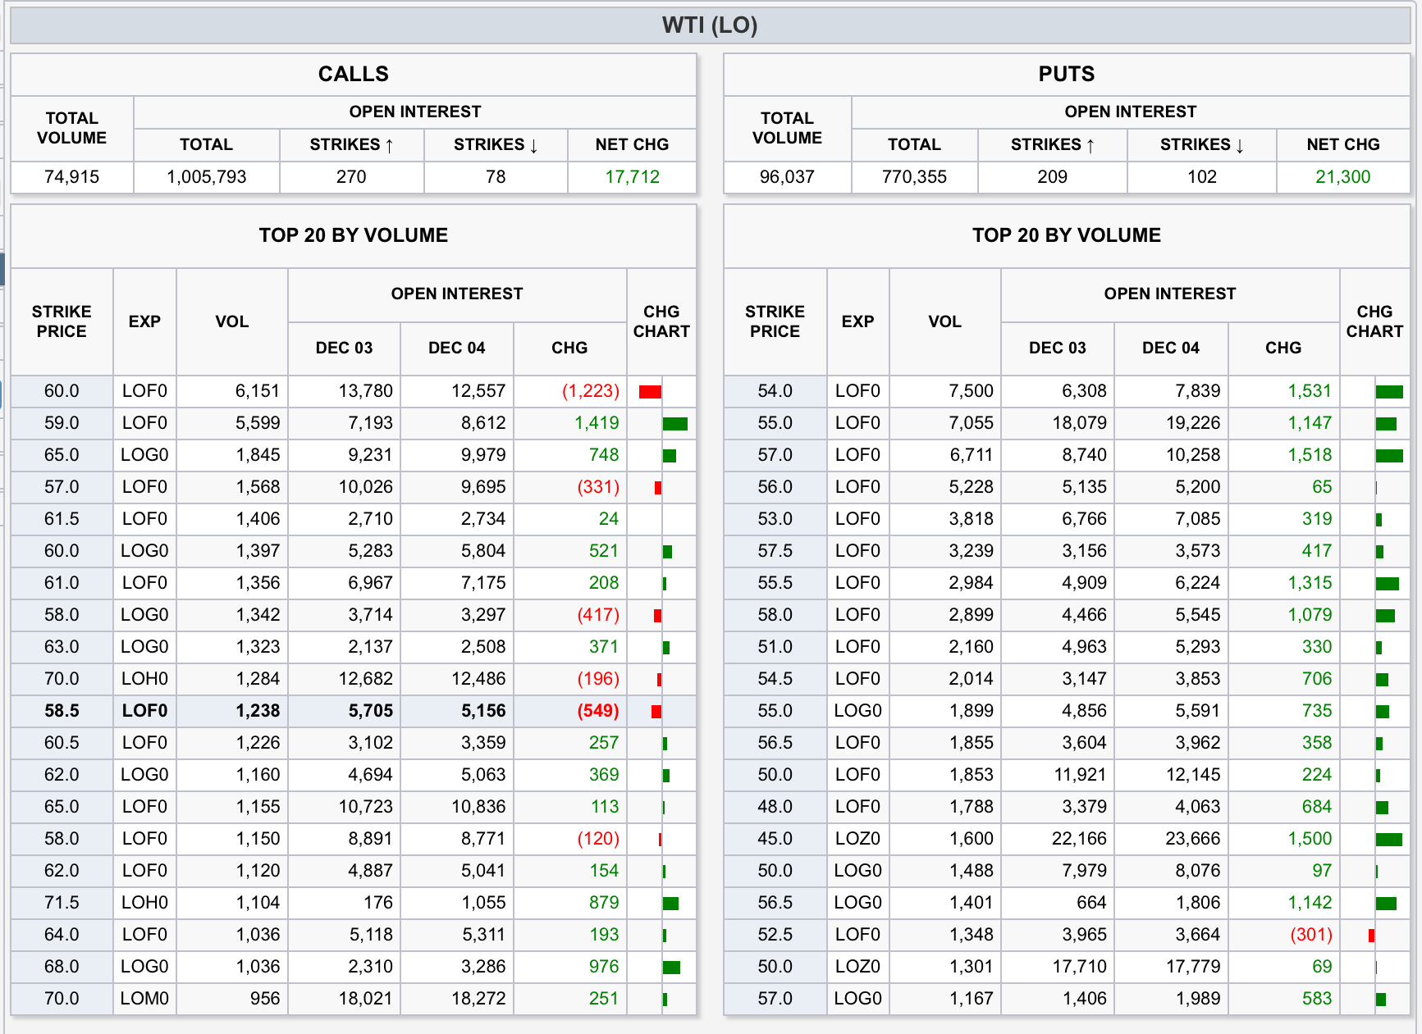
Task: Click green change bar for calls 59.0 LOF0
Action: pyautogui.click(x=675, y=424)
